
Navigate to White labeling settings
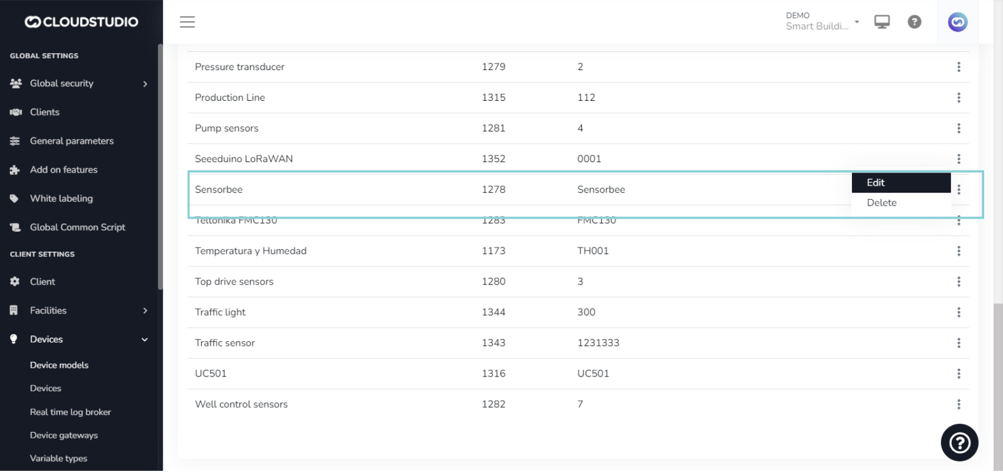click(x=61, y=199)
